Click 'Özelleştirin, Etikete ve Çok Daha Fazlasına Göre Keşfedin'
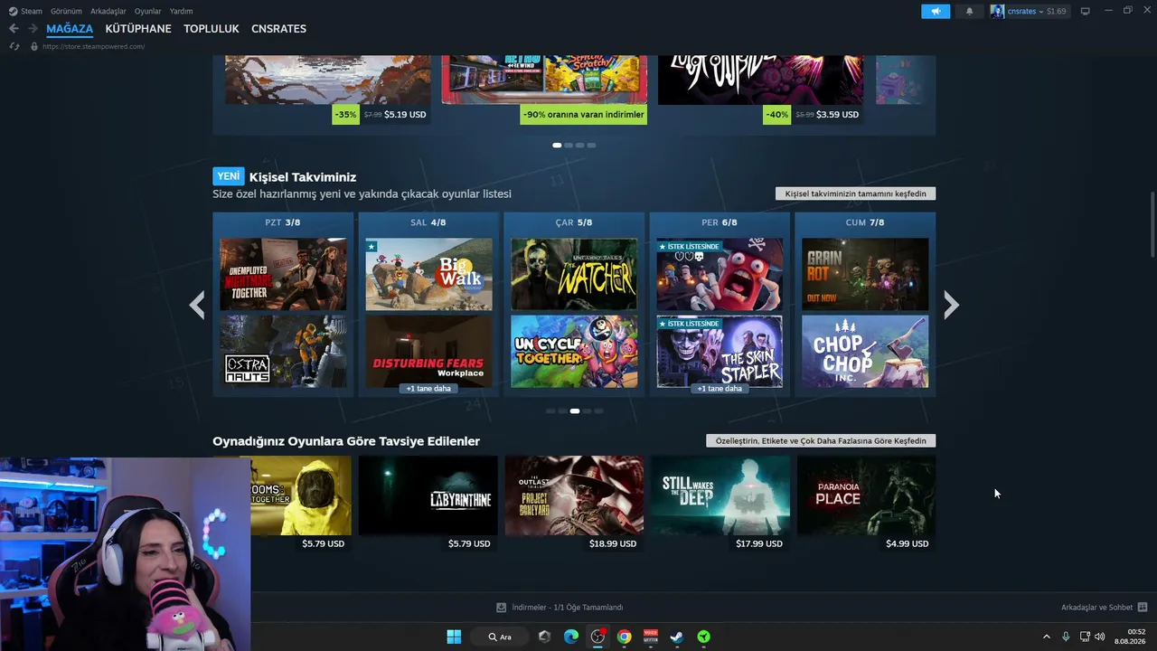This screenshot has width=1157, height=651. (x=821, y=440)
